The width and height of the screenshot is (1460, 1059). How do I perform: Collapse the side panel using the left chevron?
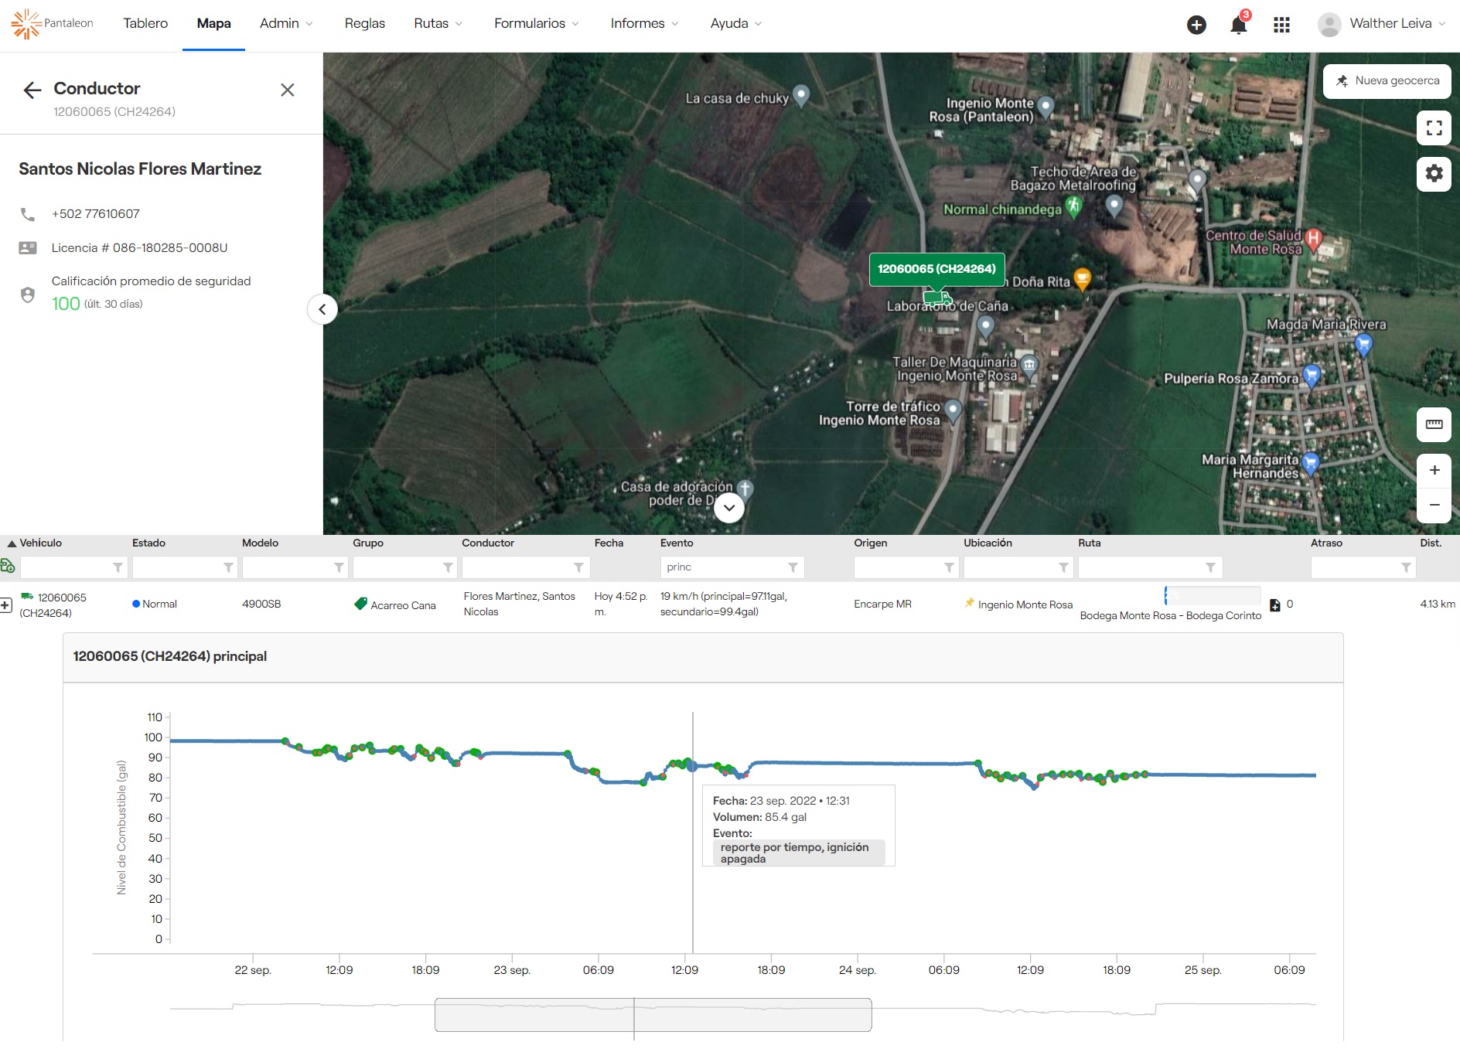322,309
